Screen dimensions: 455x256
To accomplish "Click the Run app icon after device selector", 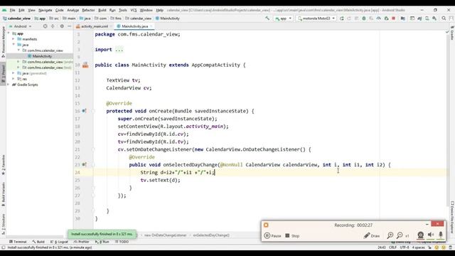I will (342, 18).
